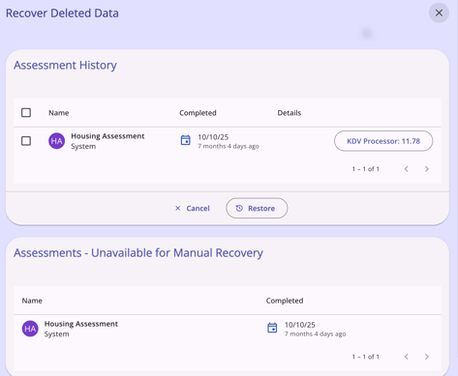This screenshot has width=458, height=376.
Task: Go to previous page in Unavailable assessments list
Action: 407,357
